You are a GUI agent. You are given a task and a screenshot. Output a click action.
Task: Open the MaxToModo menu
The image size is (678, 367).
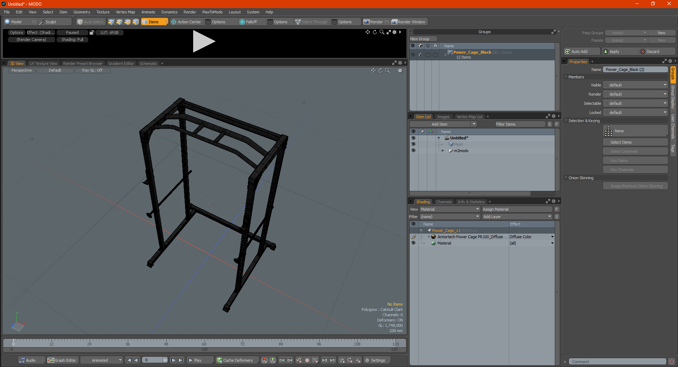pos(212,12)
